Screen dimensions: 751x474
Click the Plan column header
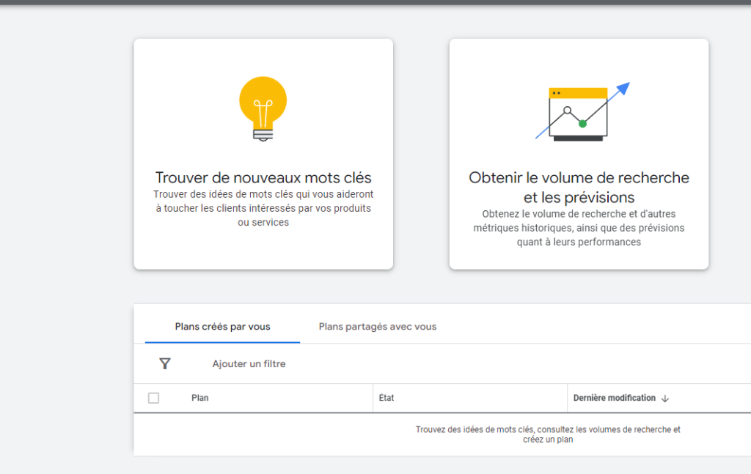pyautogui.click(x=199, y=398)
